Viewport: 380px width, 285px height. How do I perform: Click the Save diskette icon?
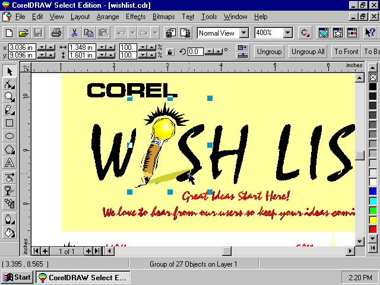(x=38, y=33)
